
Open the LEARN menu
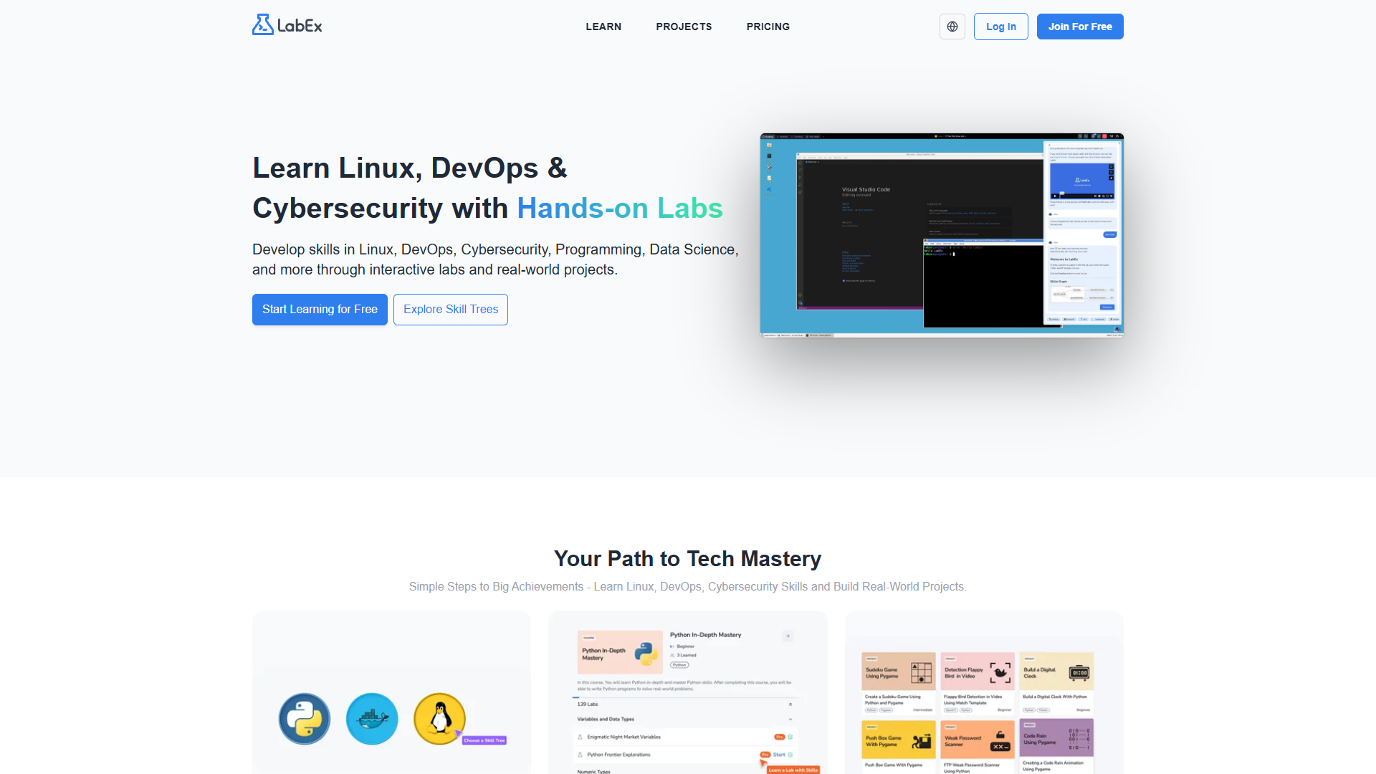click(603, 27)
